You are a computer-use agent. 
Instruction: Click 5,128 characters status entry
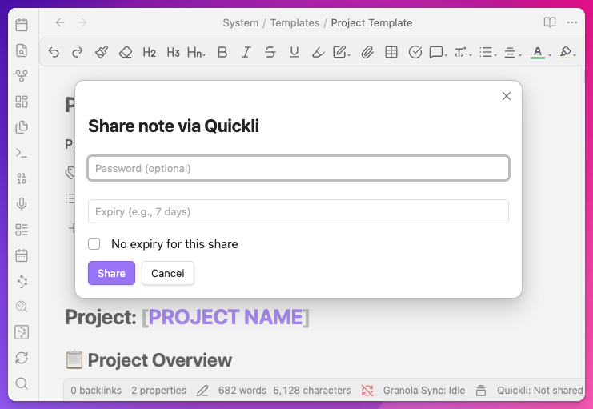(312, 390)
